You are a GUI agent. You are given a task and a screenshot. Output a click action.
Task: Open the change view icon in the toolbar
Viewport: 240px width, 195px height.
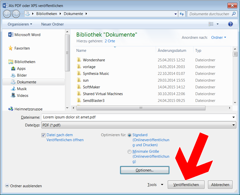[211, 24]
